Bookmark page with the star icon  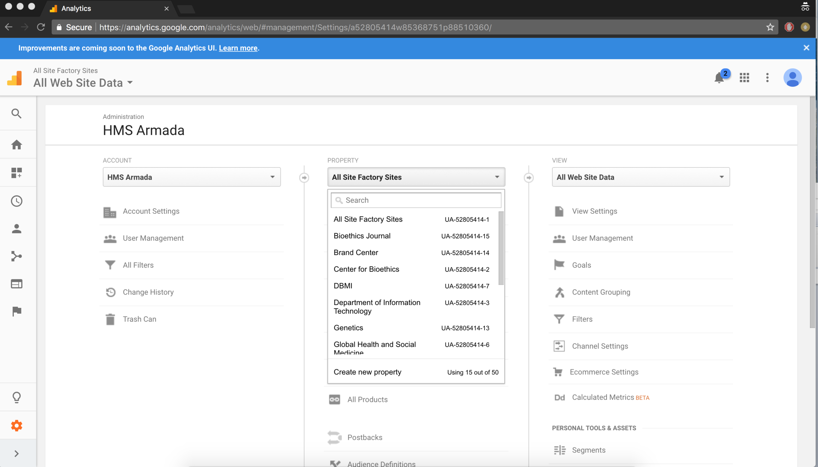coord(770,27)
